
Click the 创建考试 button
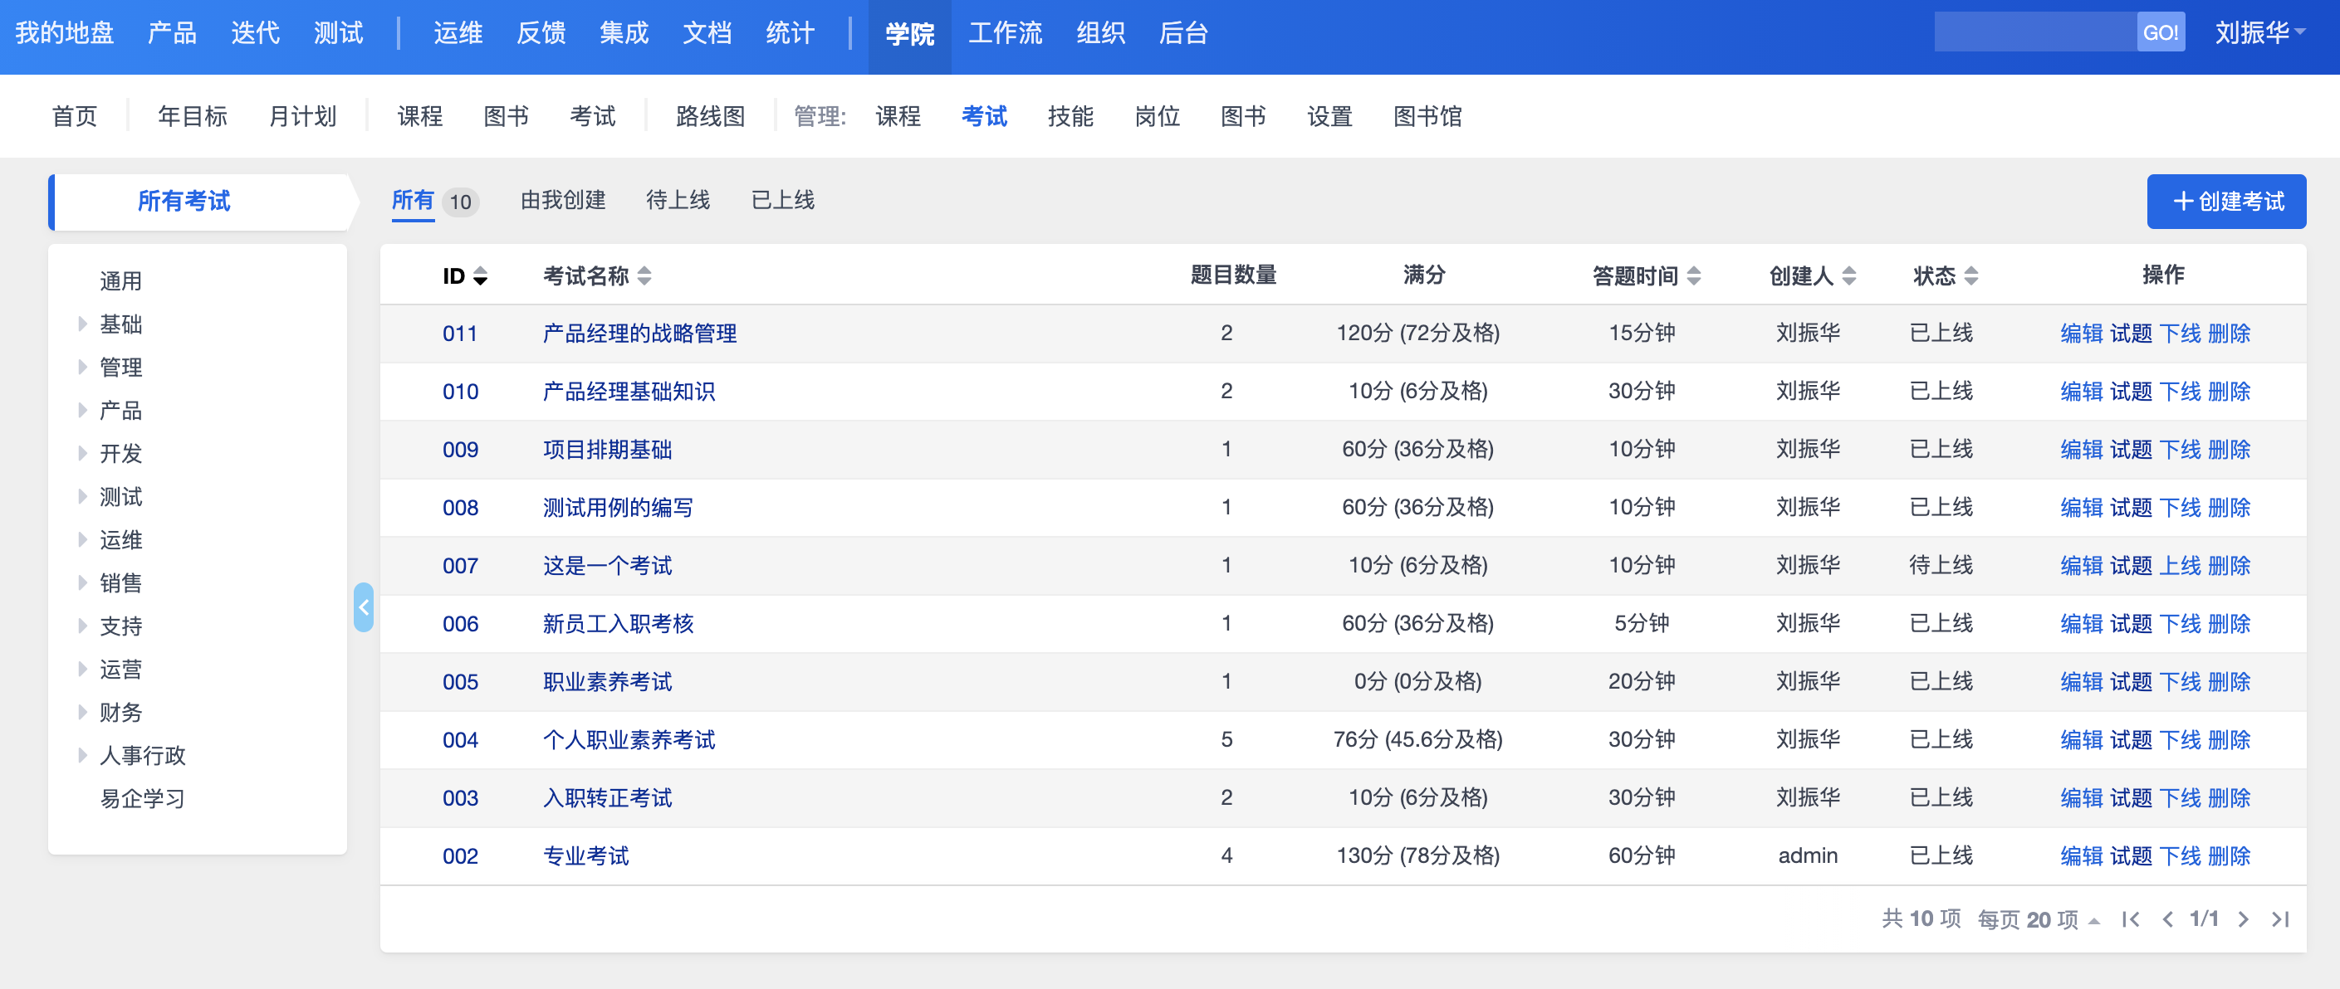pyautogui.click(x=2225, y=202)
